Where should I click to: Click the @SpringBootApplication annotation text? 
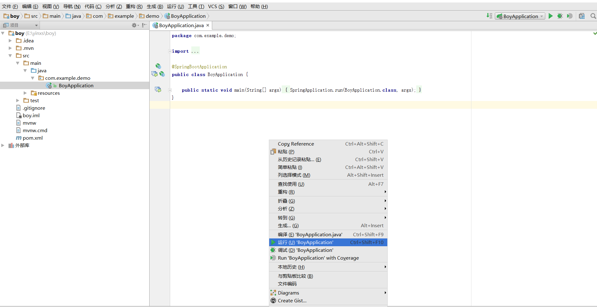tap(199, 67)
